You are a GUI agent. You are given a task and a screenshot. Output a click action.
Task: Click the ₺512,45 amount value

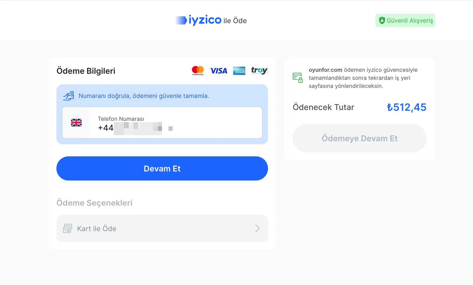click(407, 107)
